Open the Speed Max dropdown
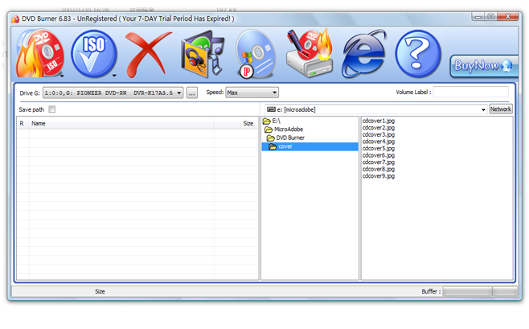This screenshot has height=329, width=529. point(252,93)
